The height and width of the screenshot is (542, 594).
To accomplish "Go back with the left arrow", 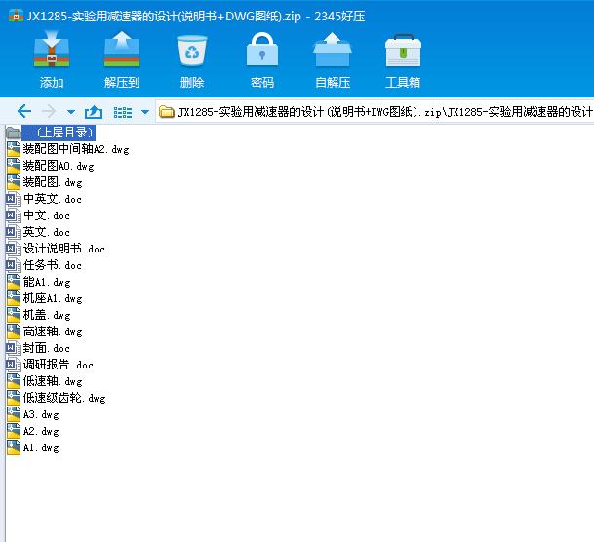I will [x=24, y=112].
